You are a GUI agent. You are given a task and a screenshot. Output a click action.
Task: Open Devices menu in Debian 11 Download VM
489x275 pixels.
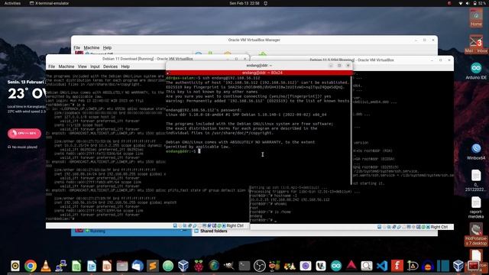pos(110,66)
